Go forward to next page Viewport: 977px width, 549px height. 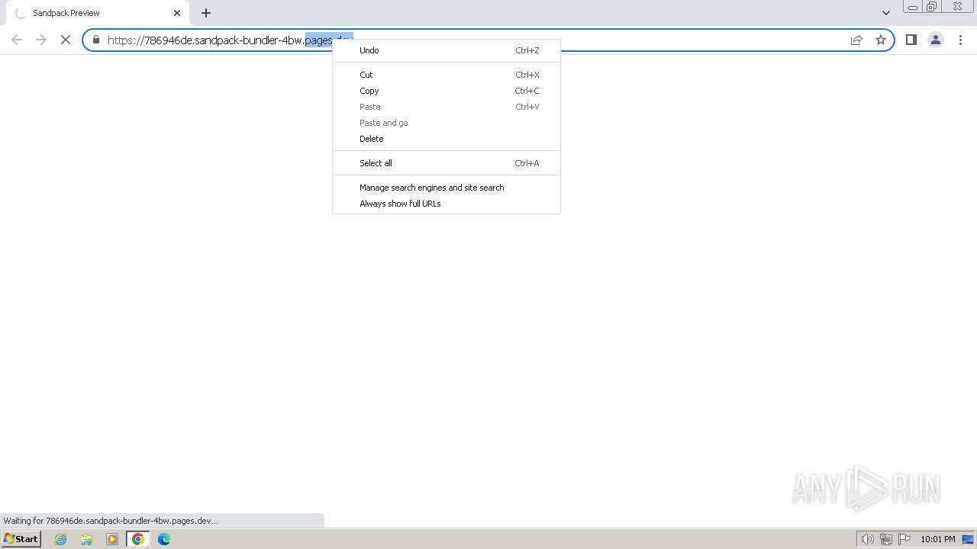pyautogui.click(x=41, y=40)
